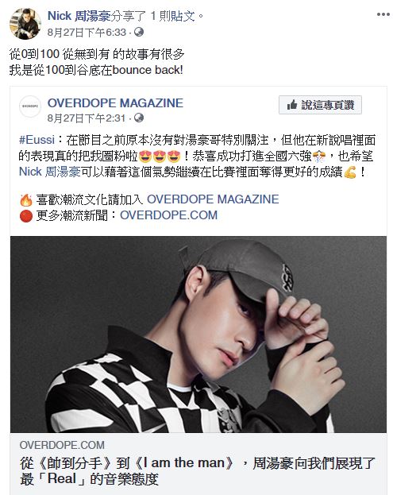Click the OVERDOPE MAGAZINE round page avatar
The height and width of the screenshot is (495, 393).
click(30, 106)
